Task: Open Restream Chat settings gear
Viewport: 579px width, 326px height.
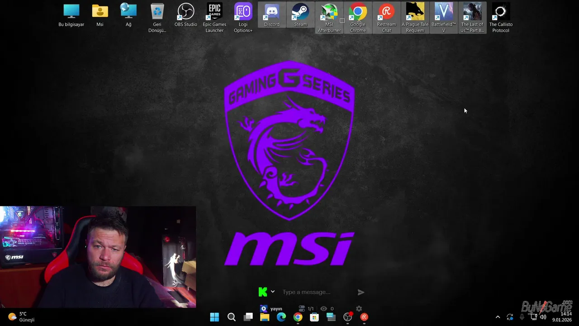Action: [x=359, y=308]
